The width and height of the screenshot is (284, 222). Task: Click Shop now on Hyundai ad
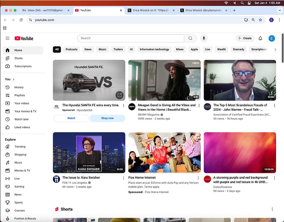pyautogui.click(x=107, y=118)
